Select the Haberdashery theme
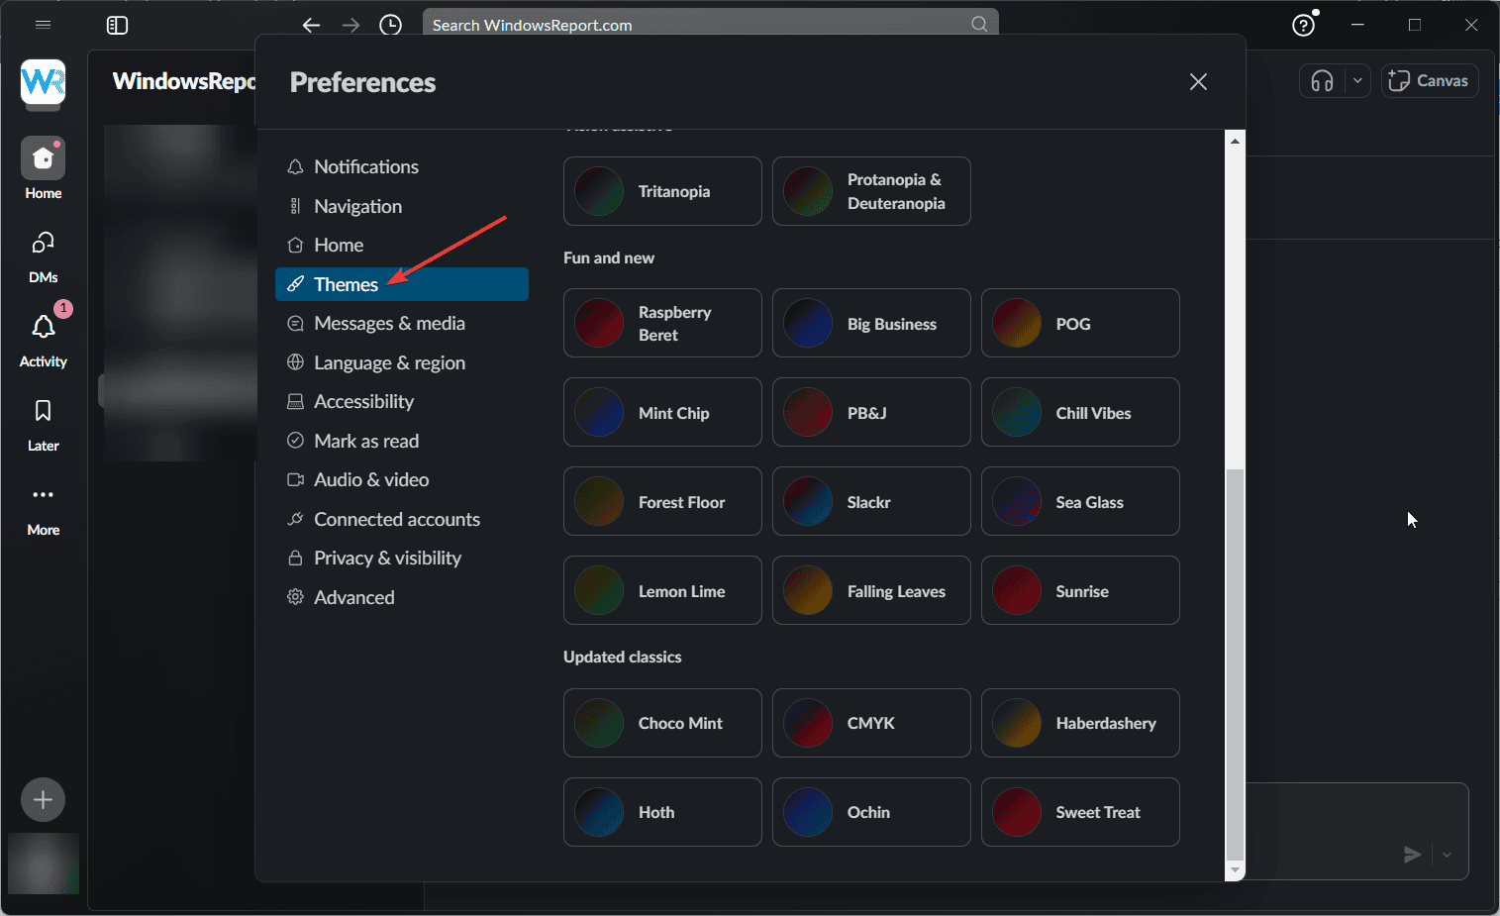 1080,723
